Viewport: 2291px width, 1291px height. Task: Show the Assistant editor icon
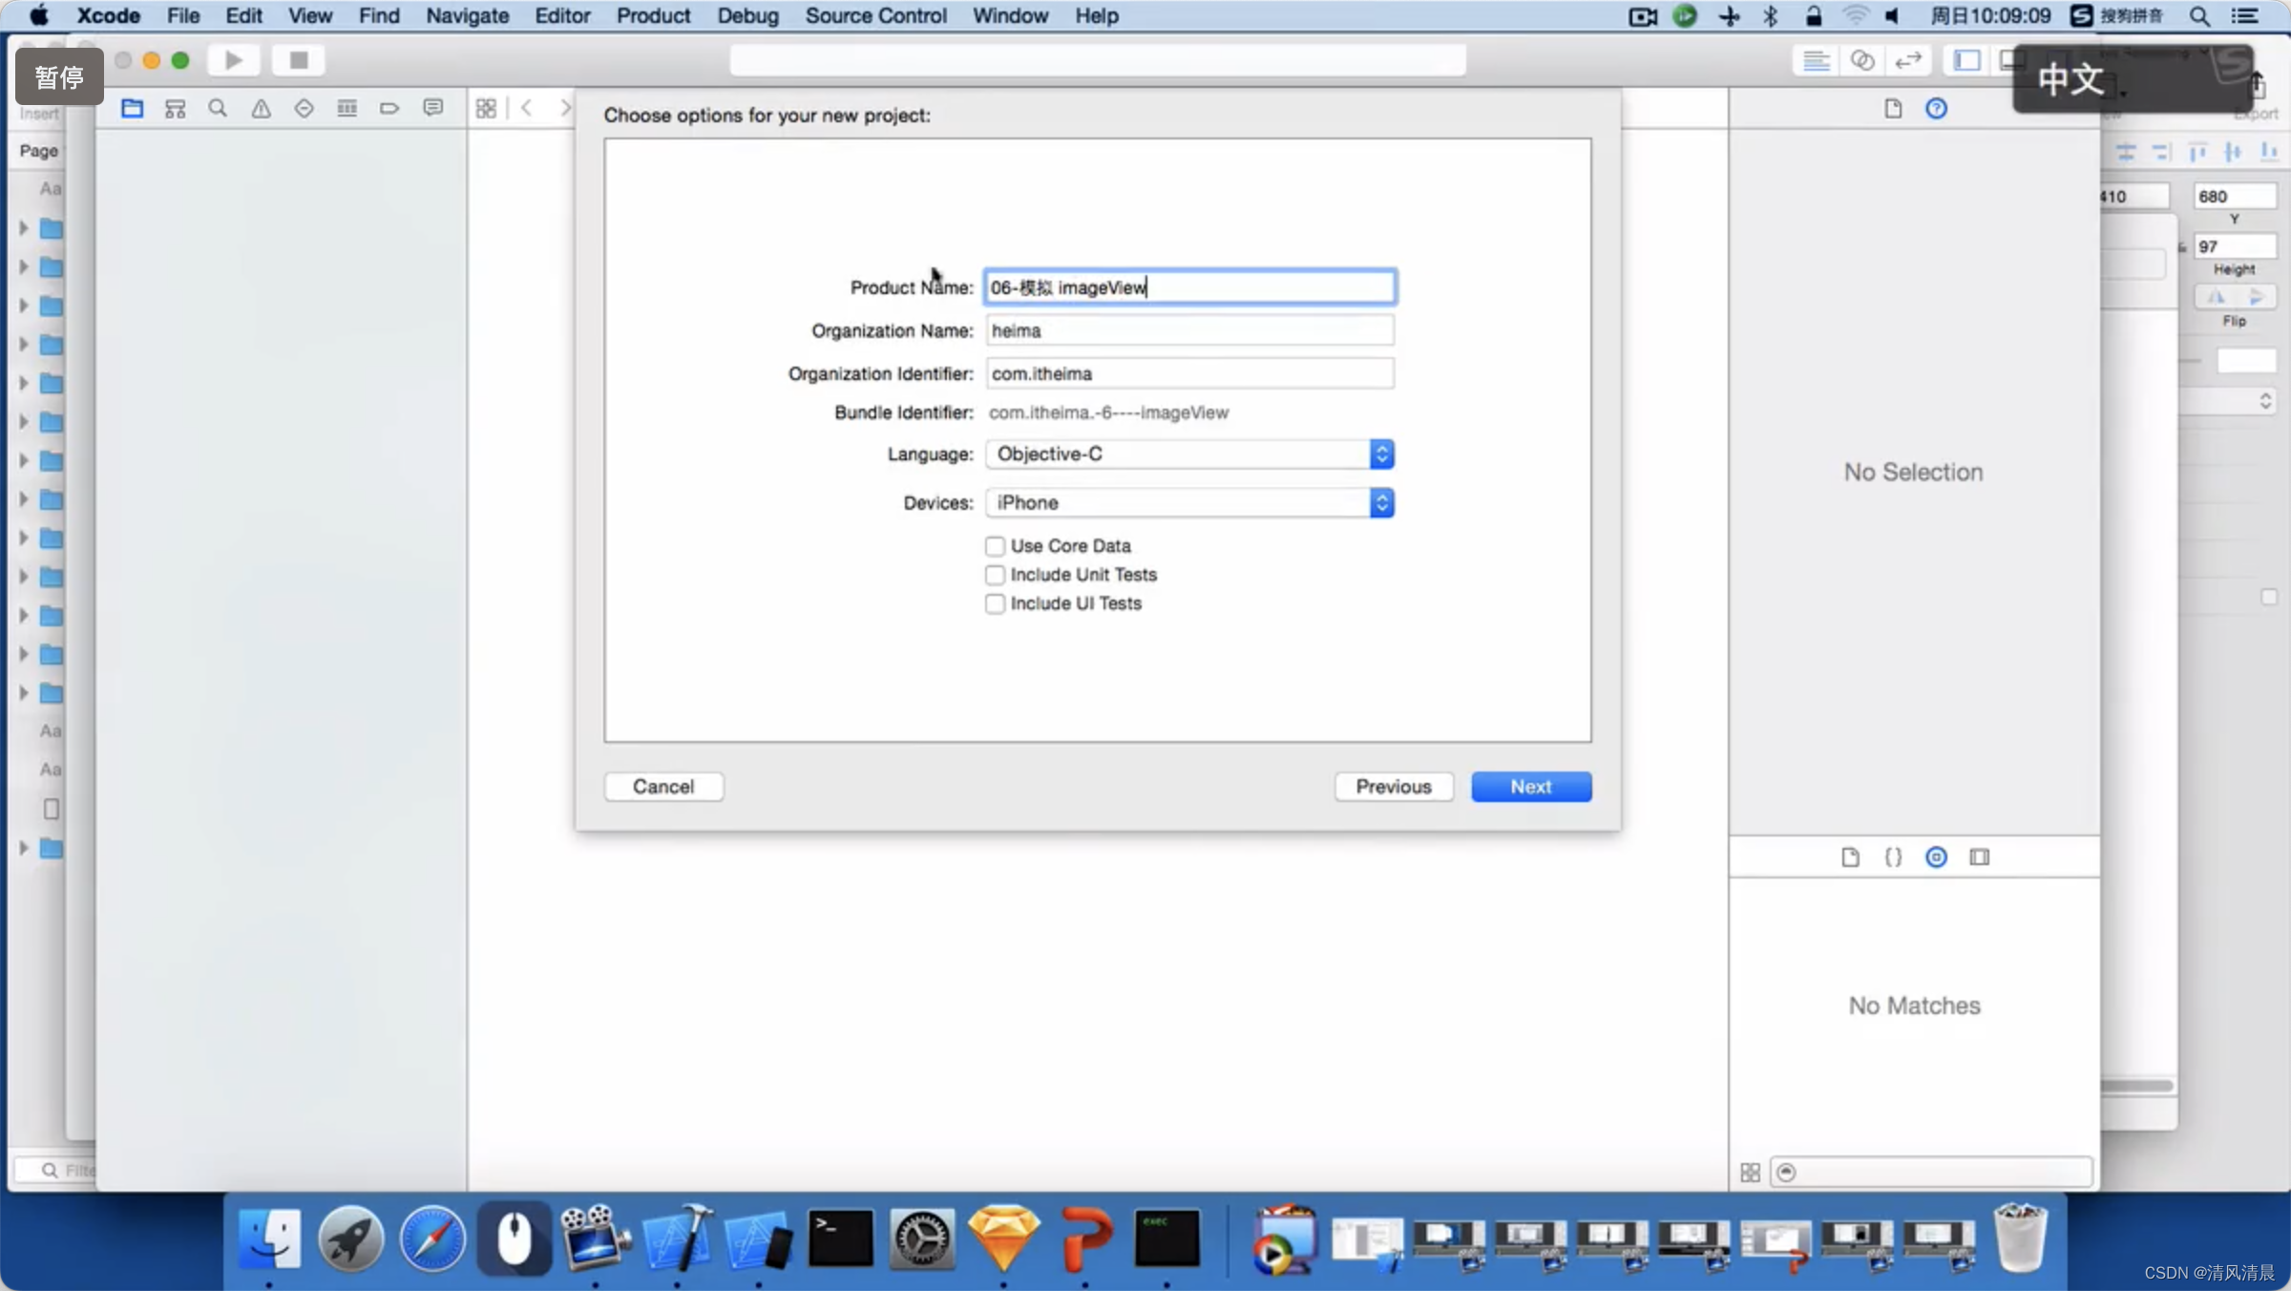[1861, 60]
